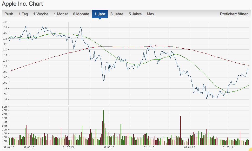Click the tallest green volume bar near 45M
Viewport: 252px width, 151px height.
[103, 128]
